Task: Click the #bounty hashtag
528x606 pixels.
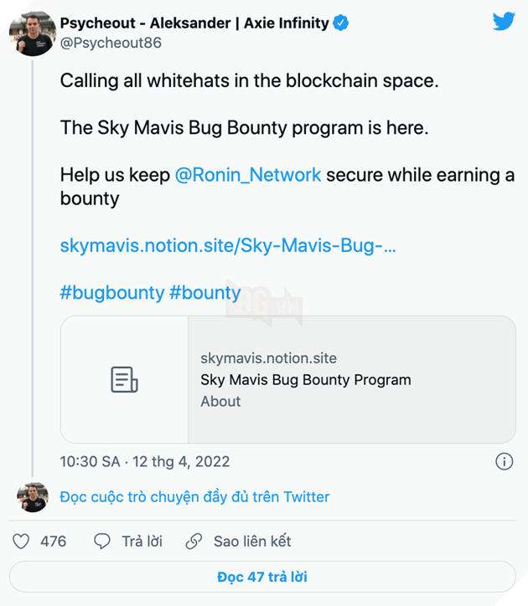Action: click(x=205, y=293)
